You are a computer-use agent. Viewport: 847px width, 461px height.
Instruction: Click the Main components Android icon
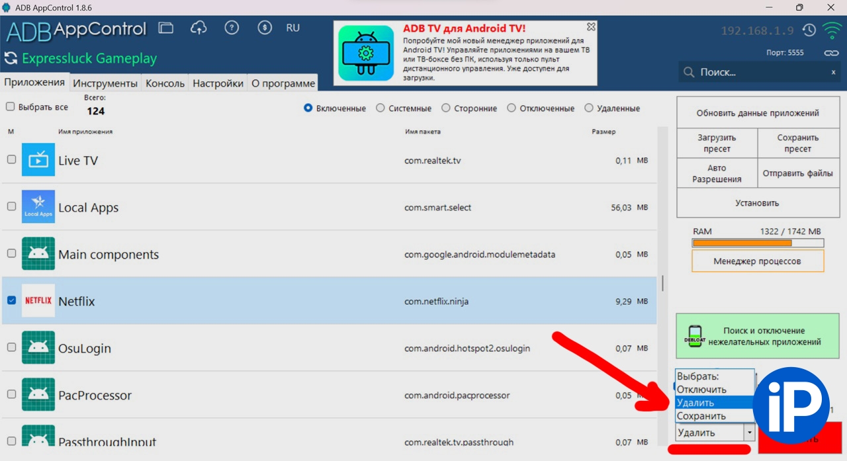click(x=38, y=253)
